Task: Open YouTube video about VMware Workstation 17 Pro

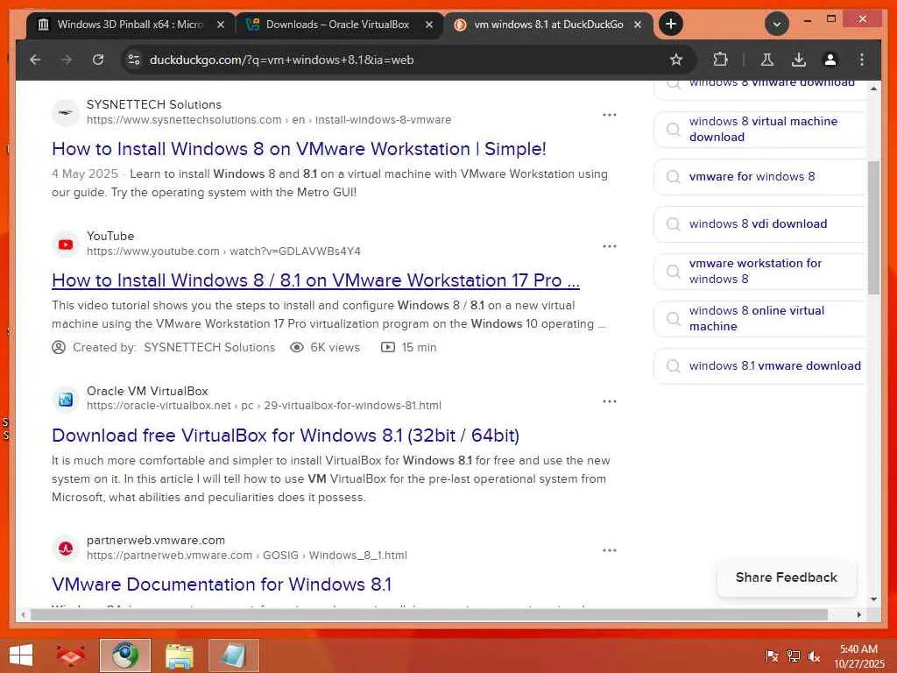Action: coord(315,280)
